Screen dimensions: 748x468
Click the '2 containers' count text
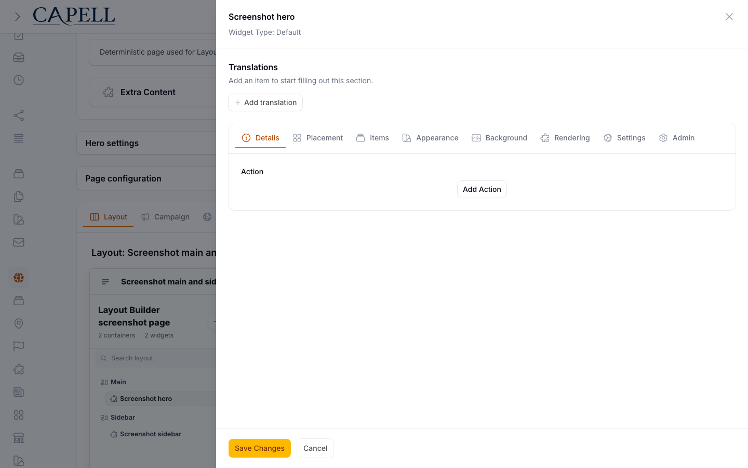[x=116, y=335]
